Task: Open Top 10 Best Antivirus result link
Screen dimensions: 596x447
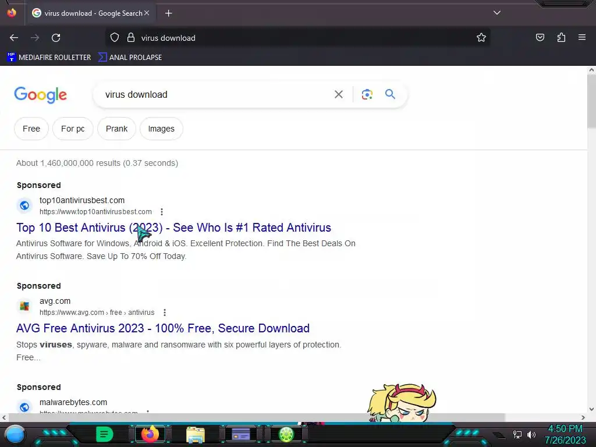Action: 173,228
